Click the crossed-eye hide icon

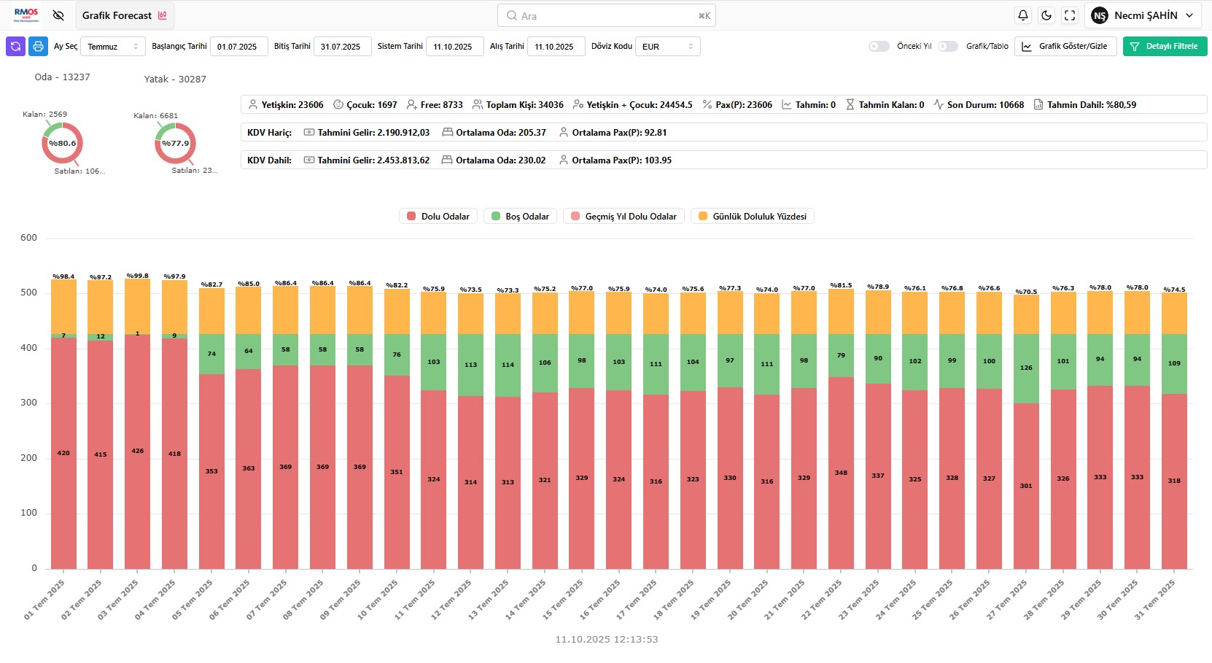(59, 15)
